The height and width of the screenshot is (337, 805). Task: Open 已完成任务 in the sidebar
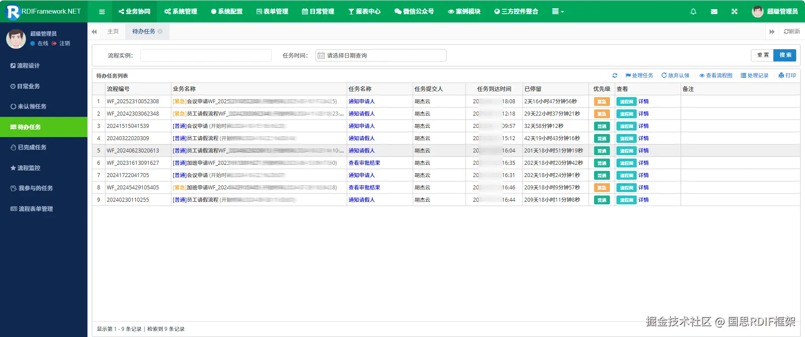(32, 147)
